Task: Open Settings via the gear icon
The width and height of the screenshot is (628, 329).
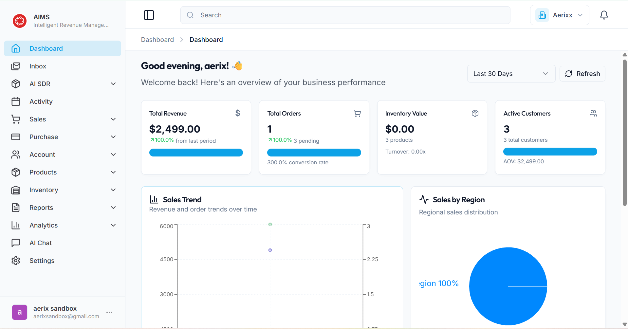Action: [16, 261]
